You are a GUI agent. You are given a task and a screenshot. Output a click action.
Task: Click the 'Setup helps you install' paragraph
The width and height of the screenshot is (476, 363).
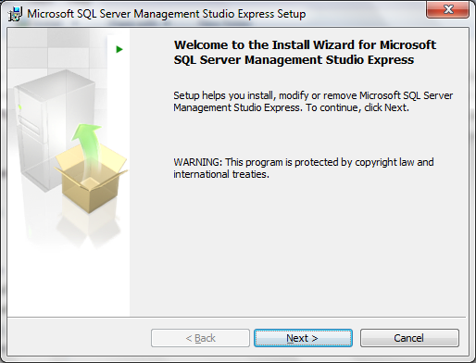[x=313, y=101]
